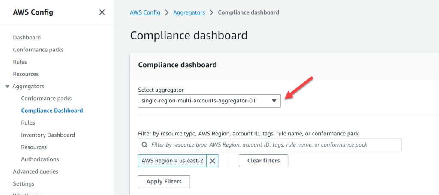
Task: Click the AWS Config sidebar title
Action: pyautogui.click(x=33, y=12)
